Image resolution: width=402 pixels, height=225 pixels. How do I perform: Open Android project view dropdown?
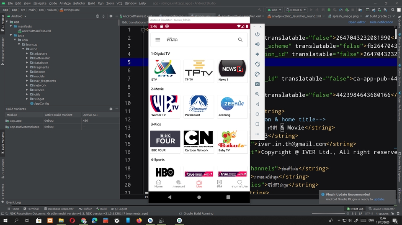click(17, 16)
